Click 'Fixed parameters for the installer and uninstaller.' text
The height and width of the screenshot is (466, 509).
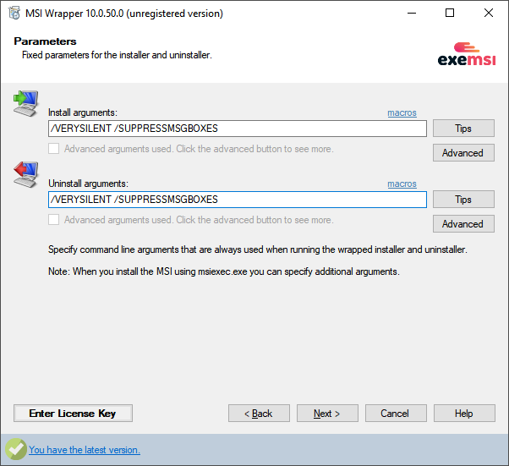[x=117, y=55]
